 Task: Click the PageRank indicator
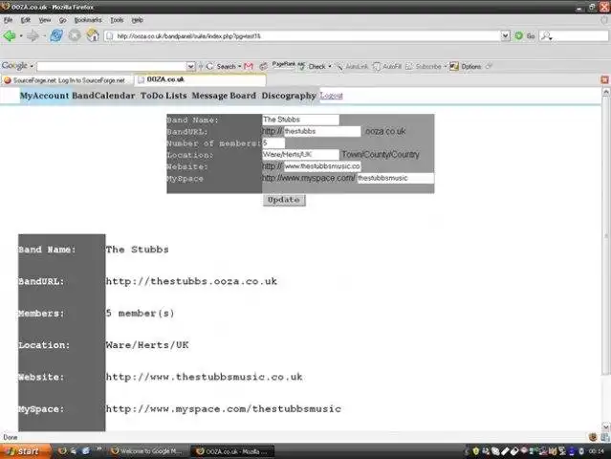coord(283,65)
